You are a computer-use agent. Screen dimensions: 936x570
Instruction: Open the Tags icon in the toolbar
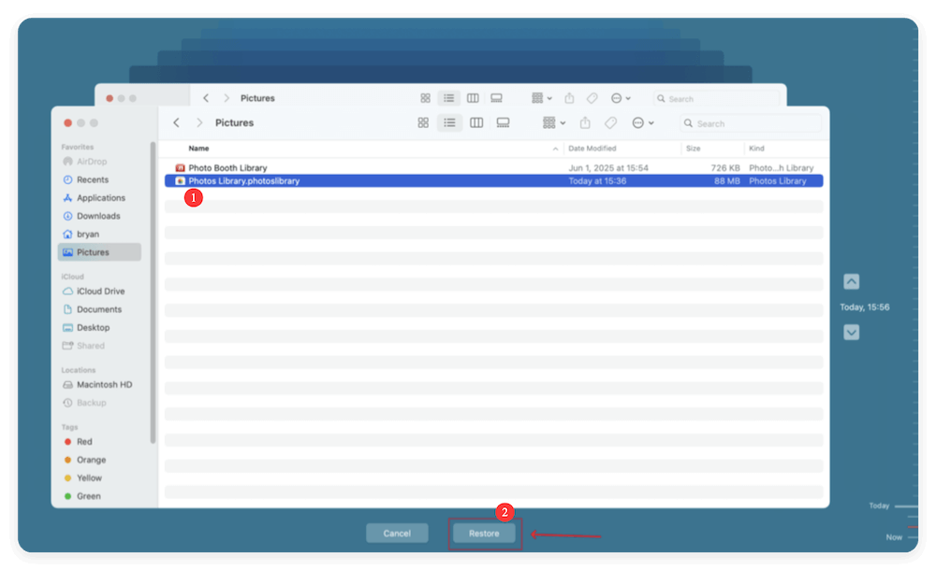(x=610, y=122)
